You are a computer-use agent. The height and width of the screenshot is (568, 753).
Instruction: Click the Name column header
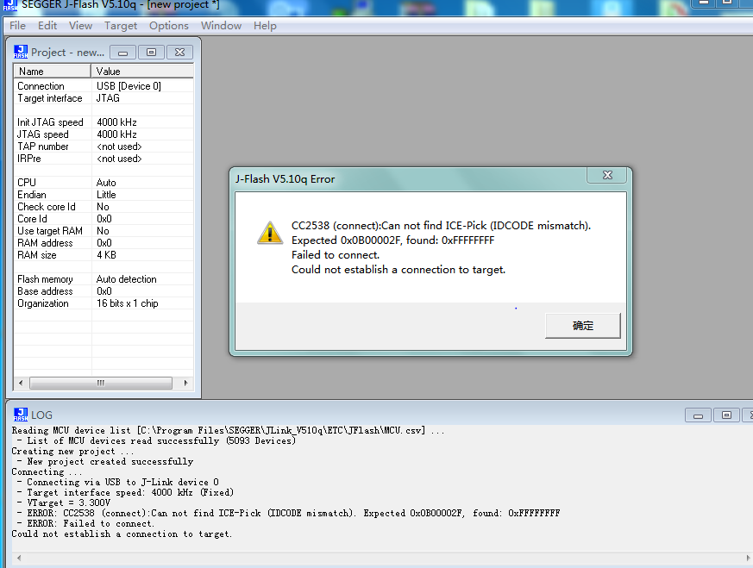[x=52, y=71]
